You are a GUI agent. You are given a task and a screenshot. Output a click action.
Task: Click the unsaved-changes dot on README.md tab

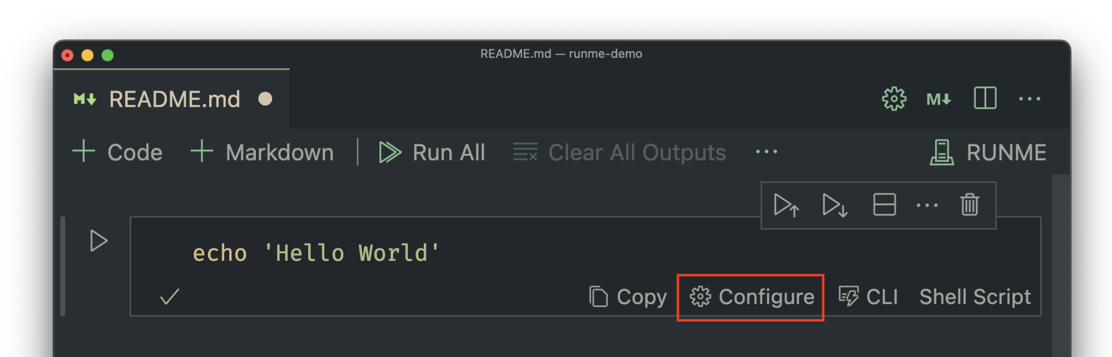click(265, 99)
